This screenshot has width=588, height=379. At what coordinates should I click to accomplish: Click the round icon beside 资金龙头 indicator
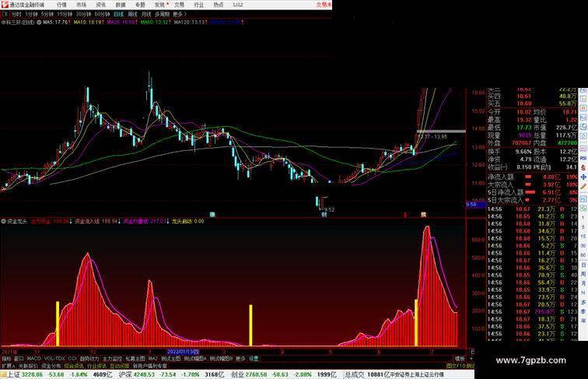[x=3, y=221]
